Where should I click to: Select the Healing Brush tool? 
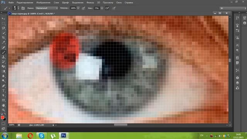3,47
